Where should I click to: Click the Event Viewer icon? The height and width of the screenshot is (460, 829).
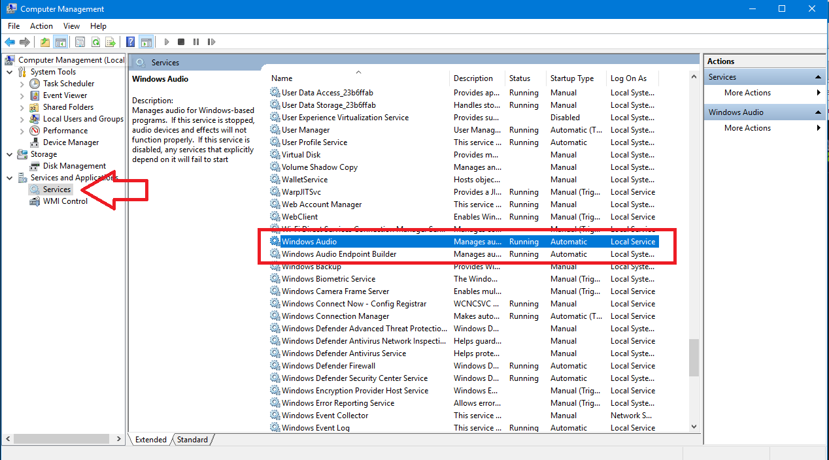tap(35, 95)
